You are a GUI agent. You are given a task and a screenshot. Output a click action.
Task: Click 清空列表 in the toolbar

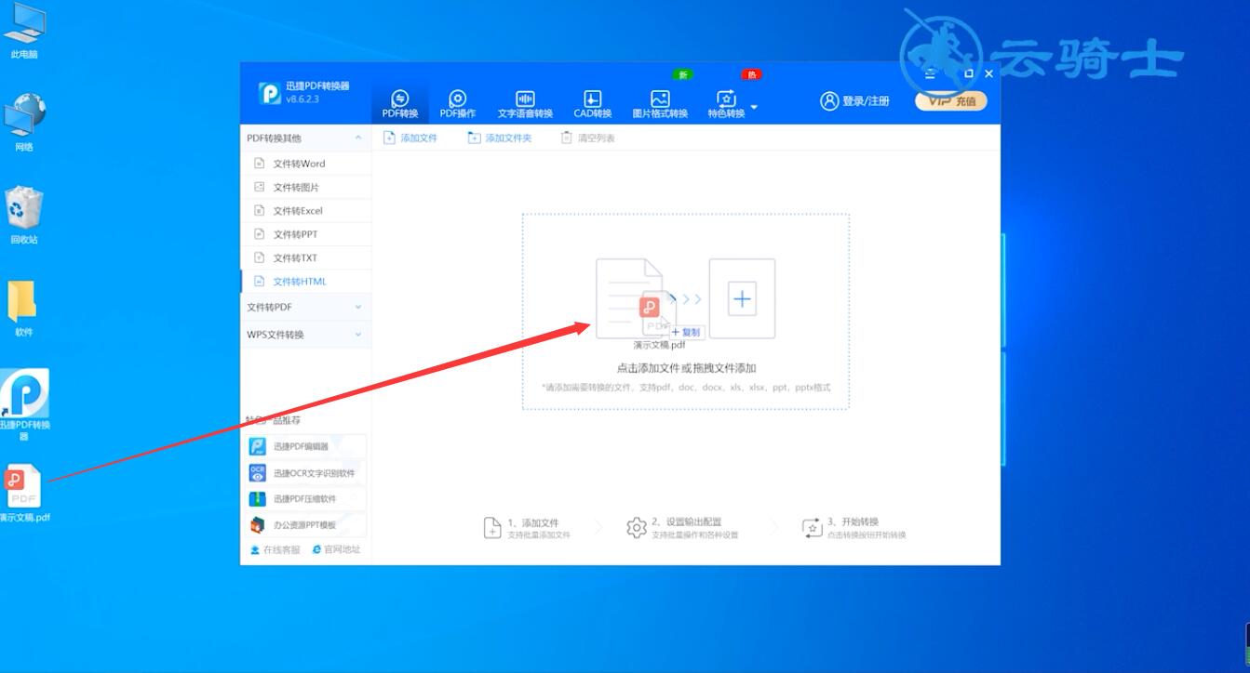[x=588, y=138]
